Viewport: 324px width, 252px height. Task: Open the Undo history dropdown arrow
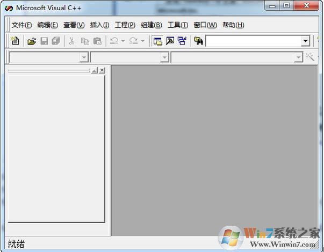click(x=123, y=41)
